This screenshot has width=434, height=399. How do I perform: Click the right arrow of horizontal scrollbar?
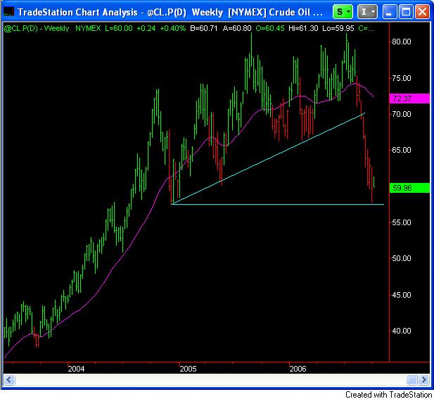424,379
